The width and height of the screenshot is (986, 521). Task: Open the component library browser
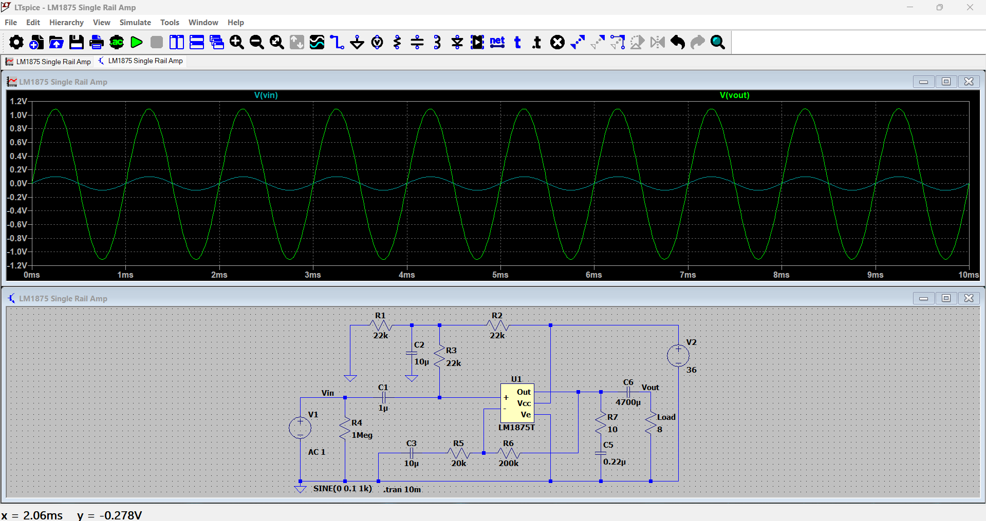477,42
